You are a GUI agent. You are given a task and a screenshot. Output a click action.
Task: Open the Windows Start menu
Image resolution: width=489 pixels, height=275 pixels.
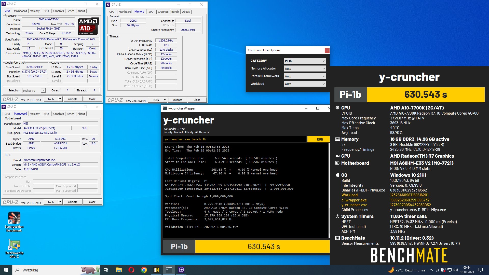tap(6, 270)
